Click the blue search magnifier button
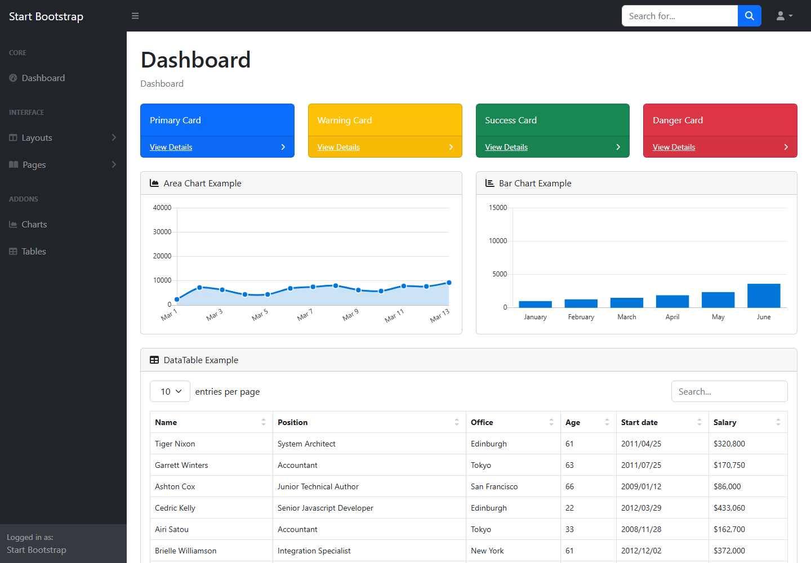This screenshot has height=563, width=811. [x=749, y=16]
